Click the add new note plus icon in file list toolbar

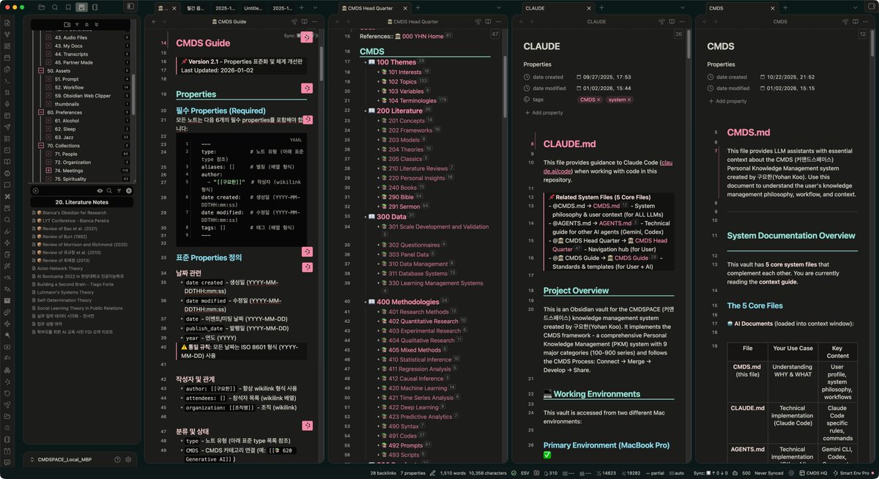(x=128, y=190)
